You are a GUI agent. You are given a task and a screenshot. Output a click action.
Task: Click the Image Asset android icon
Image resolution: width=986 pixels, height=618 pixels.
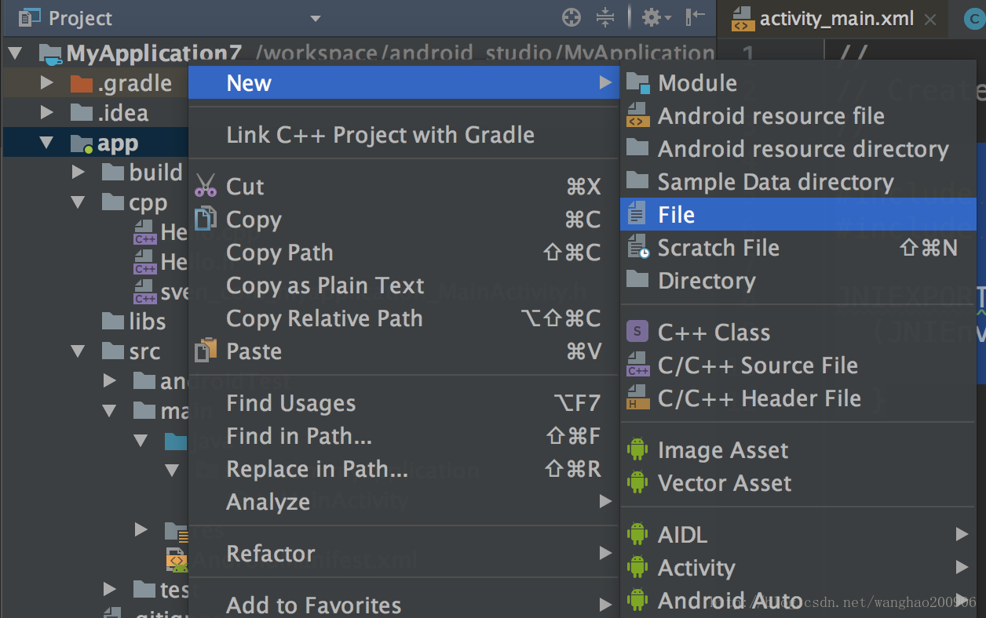pos(637,449)
